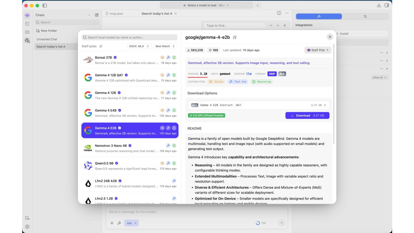Click the vision eye icon on Gemma 4 12B QAT

[162, 75]
